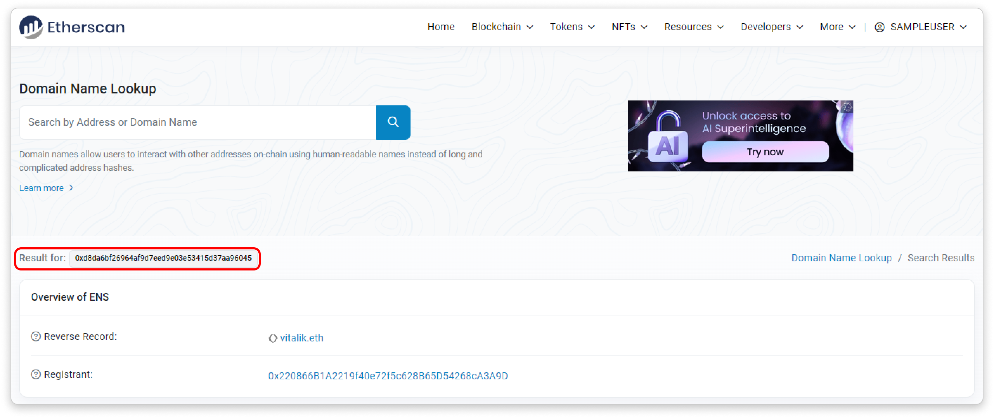Screen dimensions: 994x418
Task: Click the ENS icon beside vitalik.eth
Action: [273, 338]
